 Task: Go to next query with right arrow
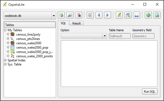coord(108,15)
